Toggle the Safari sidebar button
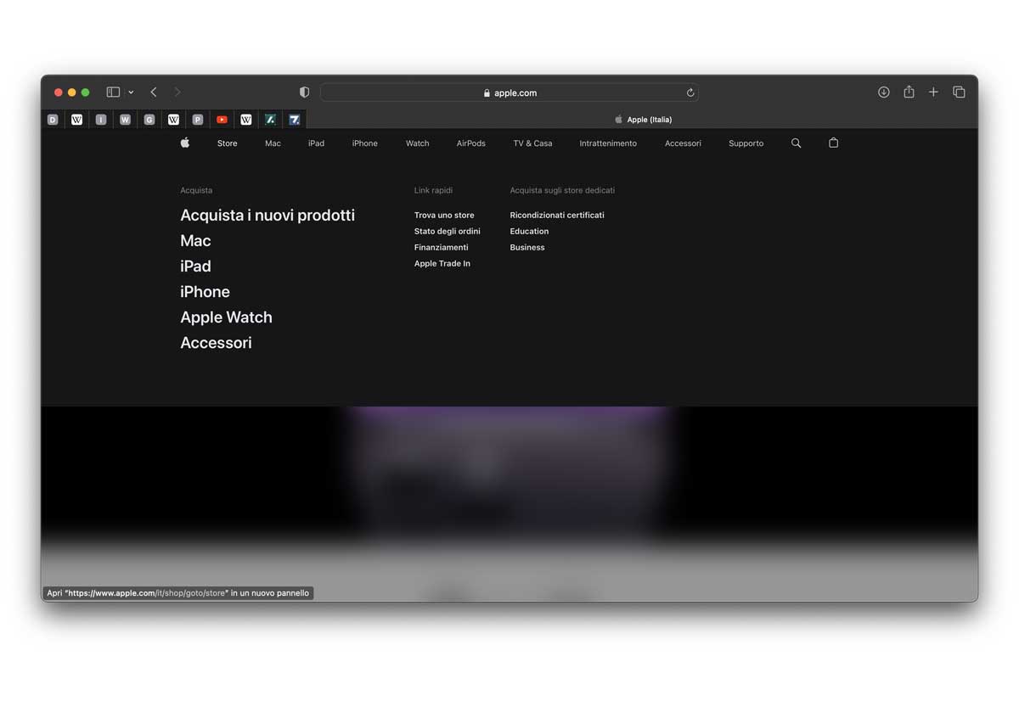 click(113, 92)
